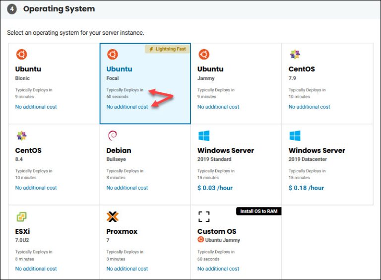The height and width of the screenshot is (280, 381).
Task: Pick Windows Server 2019 Datacenter title
Action: [317, 150]
